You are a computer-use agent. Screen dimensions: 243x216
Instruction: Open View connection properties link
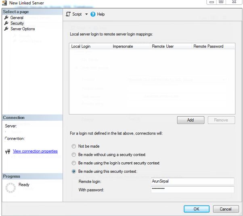(35, 151)
